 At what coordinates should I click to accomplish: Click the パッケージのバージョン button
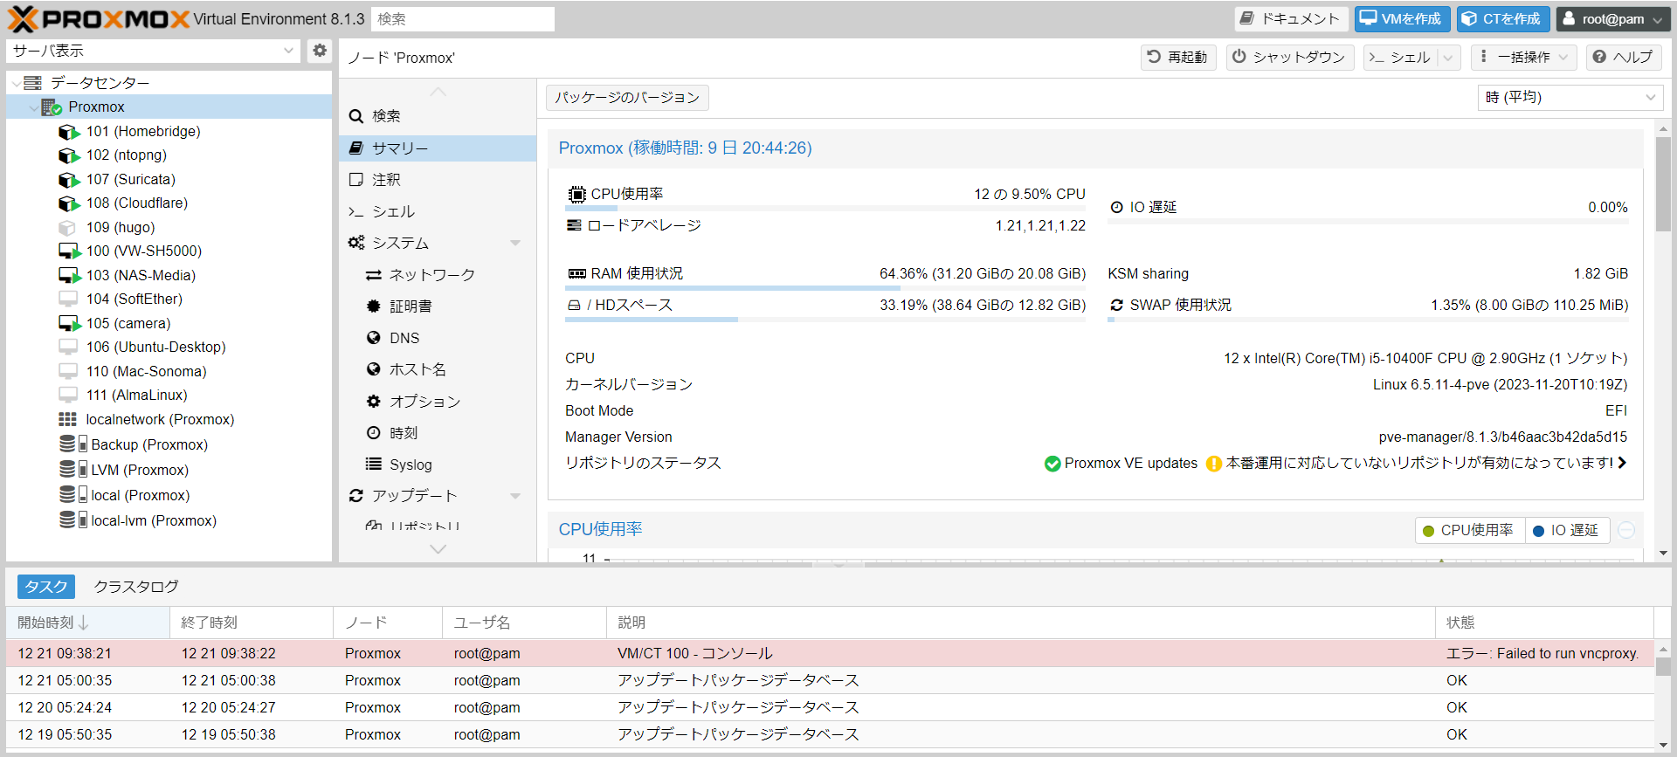(x=626, y=98)
